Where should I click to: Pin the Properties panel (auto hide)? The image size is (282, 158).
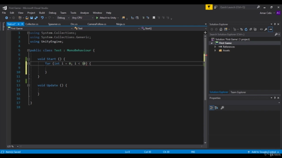click(x=275, y=98)
